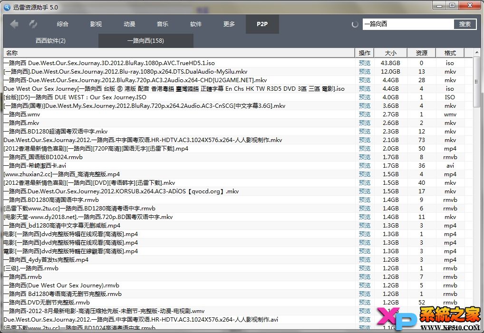This screenshot has width=484, height=333.
Task: Sort by the 大小 column header
Action: (391, 53)
